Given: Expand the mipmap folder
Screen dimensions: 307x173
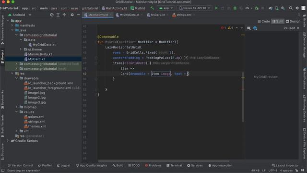Looking at the screenshot, I should click(x=17, y=107).
